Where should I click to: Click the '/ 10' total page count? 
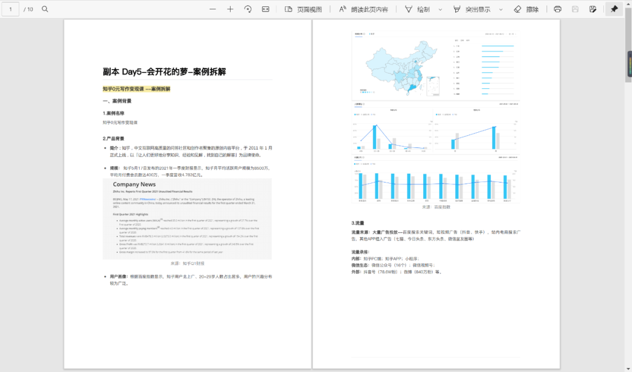point(28,9)
